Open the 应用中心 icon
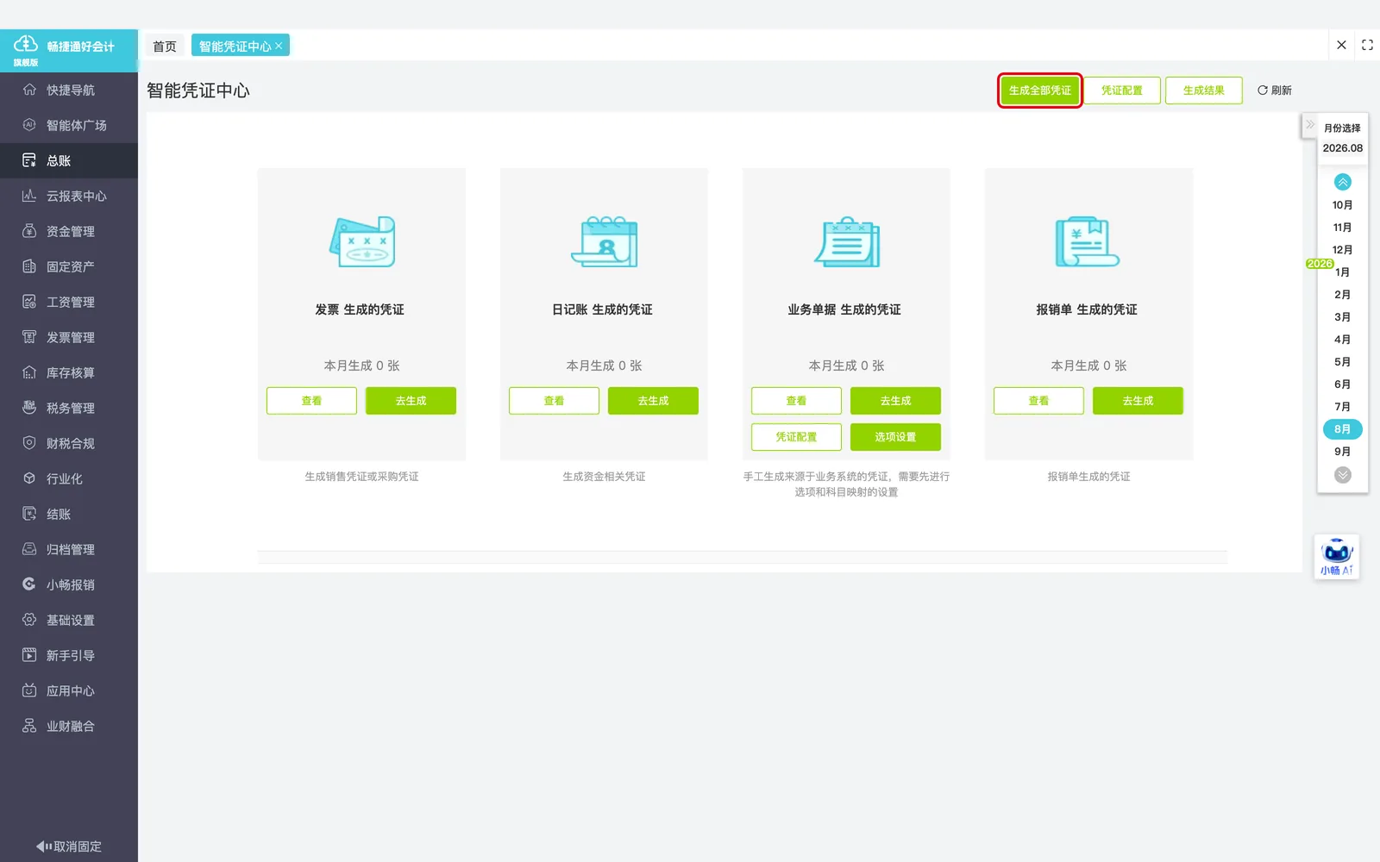The image size is (1380, 862). (29, 690)
